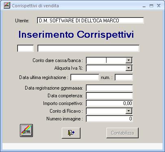Focus the Data ultima registrazione field

[85, 77]
